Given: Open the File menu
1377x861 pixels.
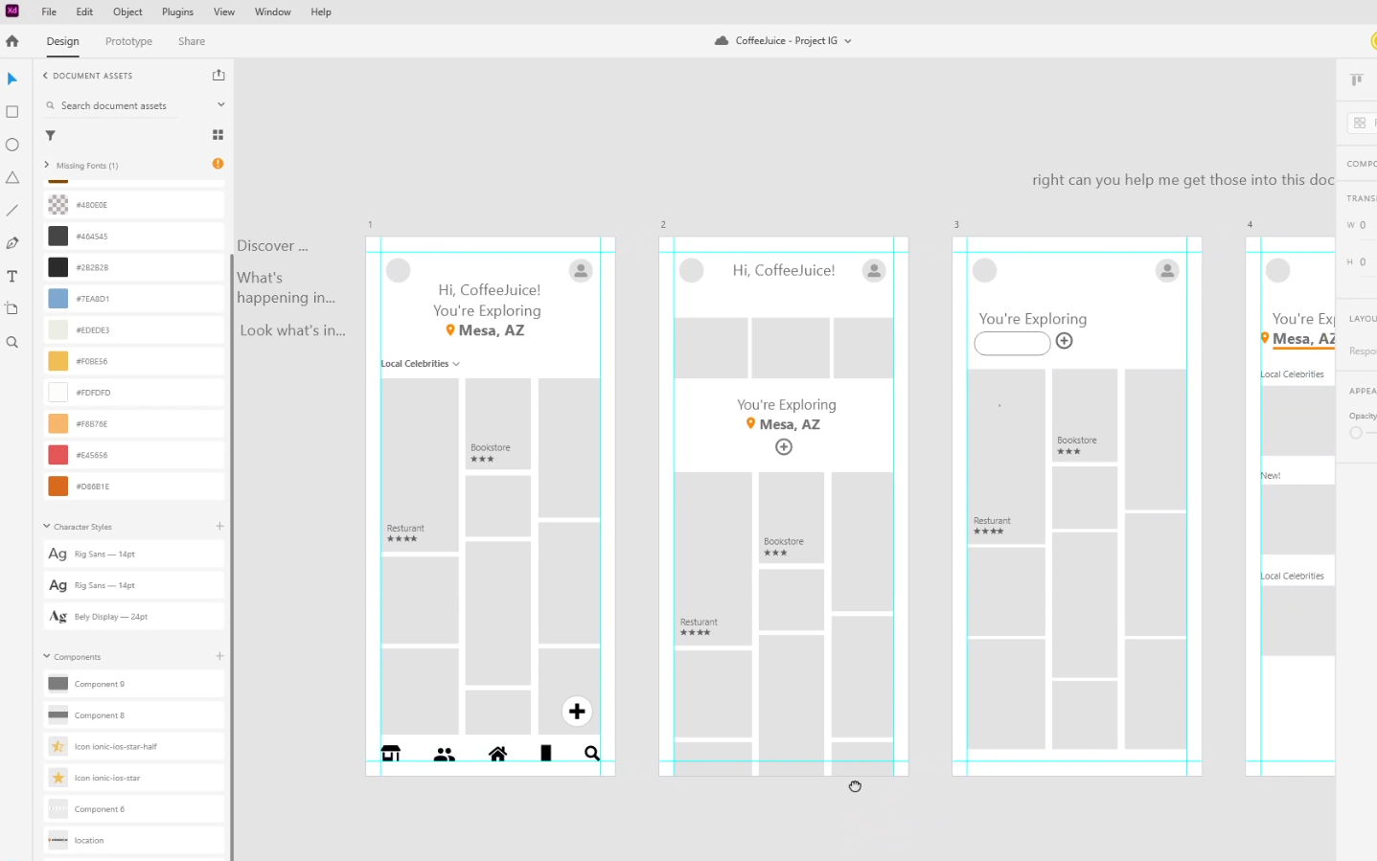Looking at the screenshot, I should (x=49, y=11).
